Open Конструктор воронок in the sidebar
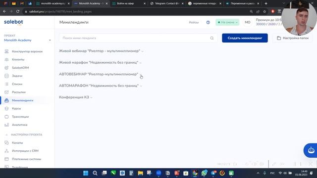This screenshot has height=178, width=317. click(x=27, y=51)
